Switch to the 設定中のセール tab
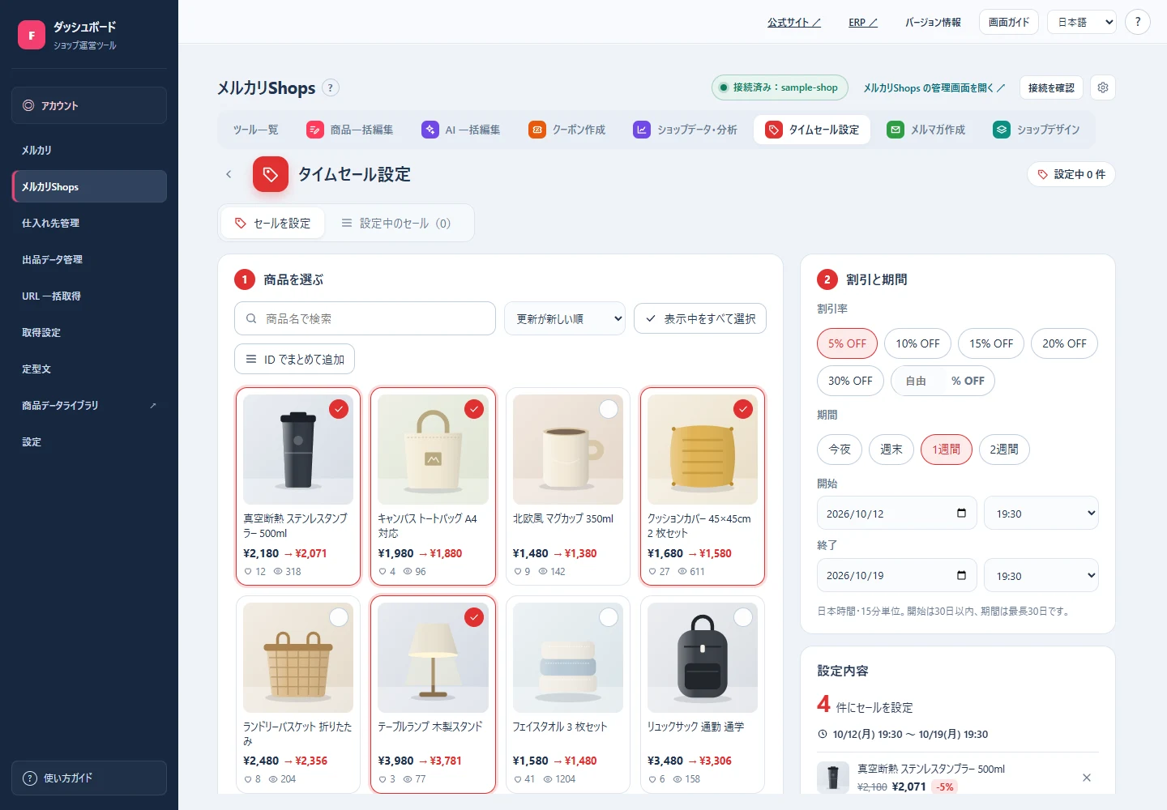Viewport: 1167px width, 810px height. (396, 223)
